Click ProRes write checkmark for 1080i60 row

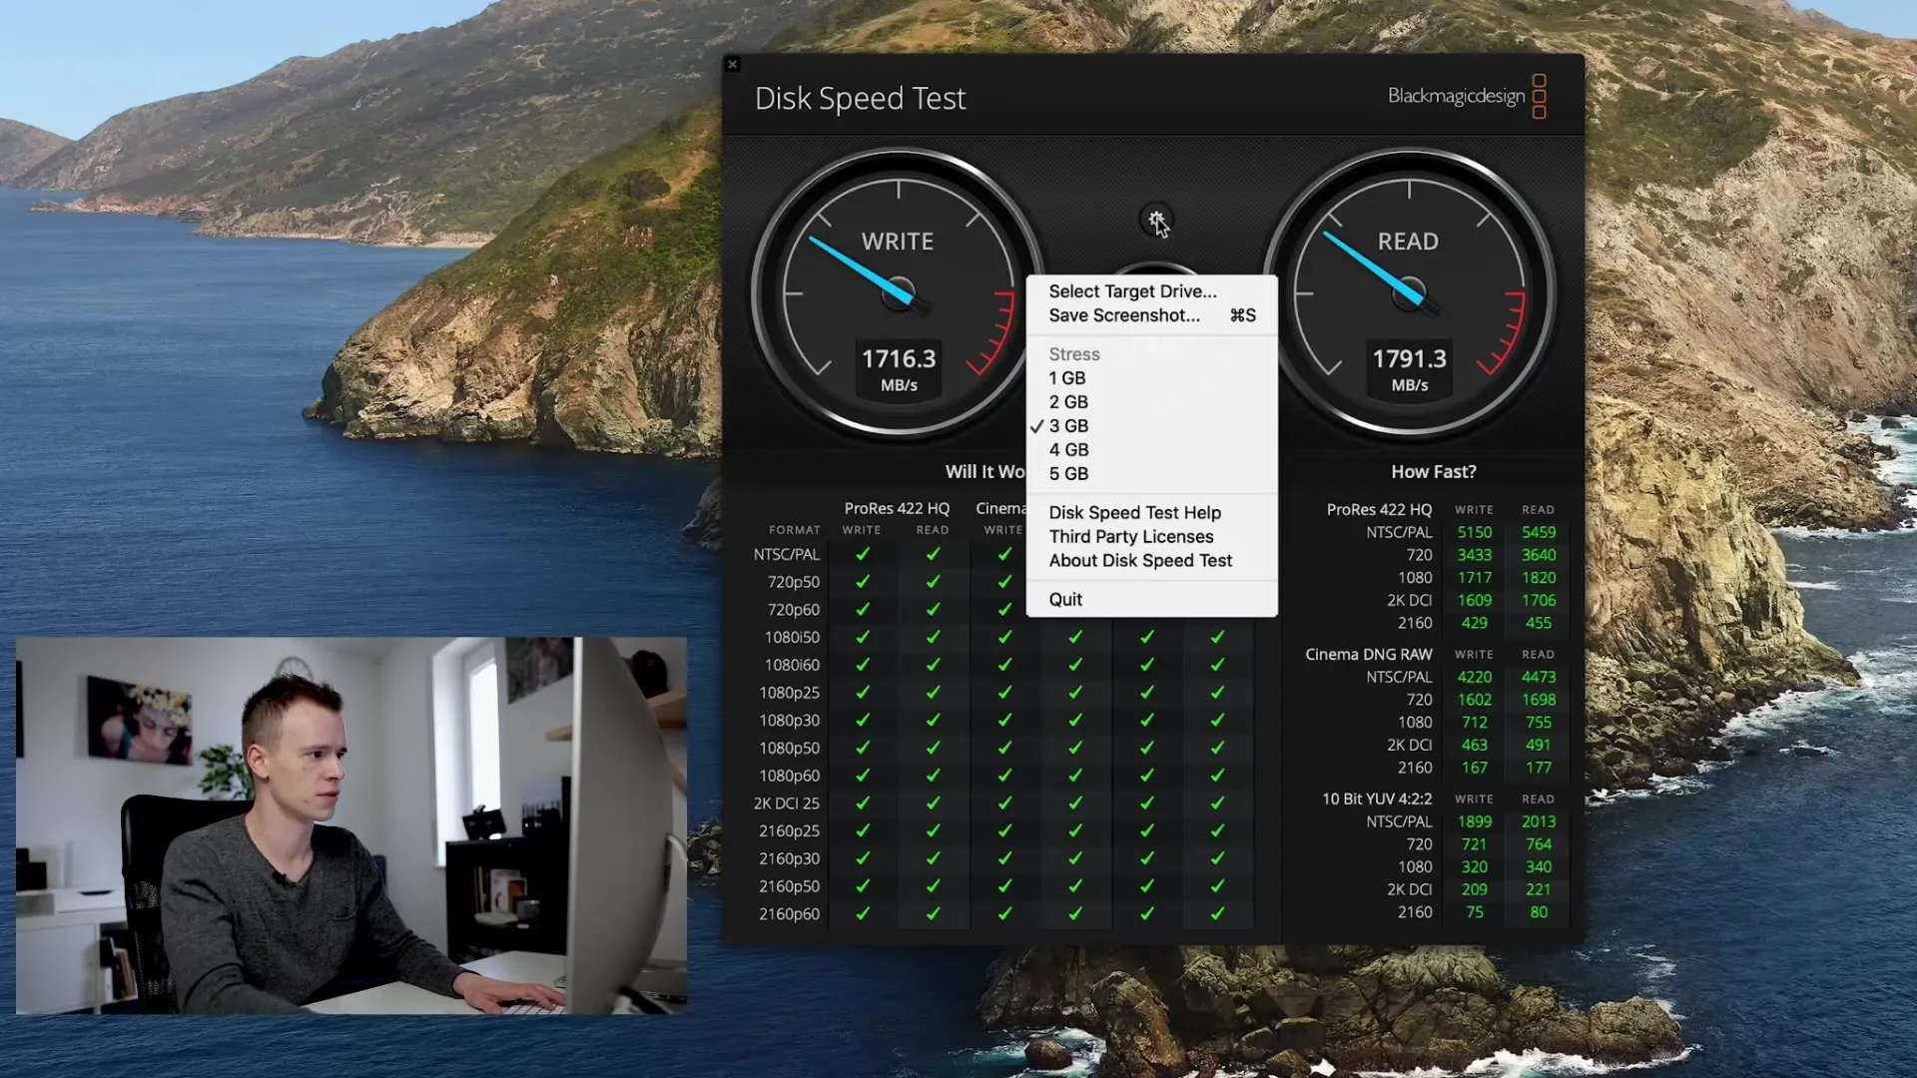863,665
